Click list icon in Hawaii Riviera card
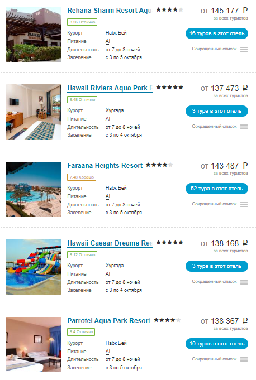The image size is (256, 380). pyautogui.click(x=244, y=127)
